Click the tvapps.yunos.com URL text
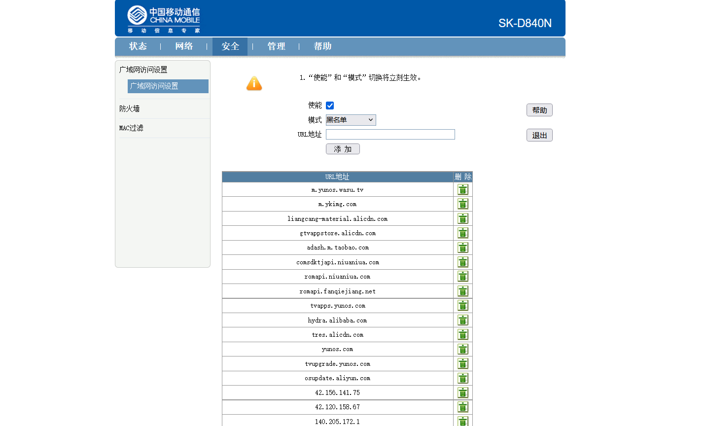707x426 pixels. click(x=337, y=306)
